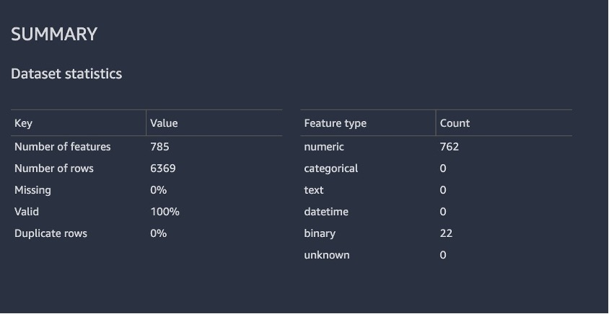Click the Key column header
The image size is (609, 314).
(24, 123)
